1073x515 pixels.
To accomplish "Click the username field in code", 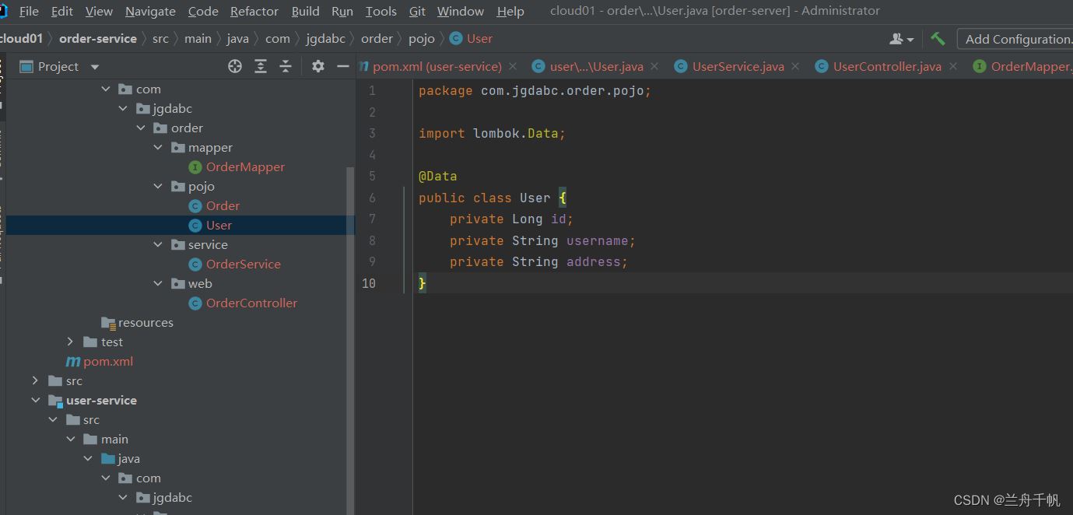I will pos(597,240).
